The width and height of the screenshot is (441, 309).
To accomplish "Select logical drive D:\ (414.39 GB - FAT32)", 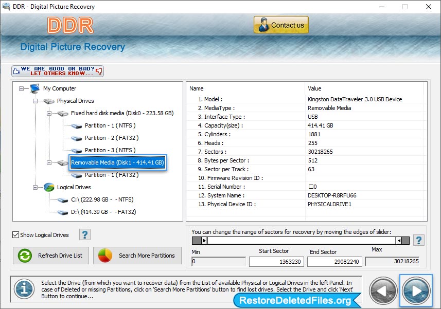I will click(103, 212).
